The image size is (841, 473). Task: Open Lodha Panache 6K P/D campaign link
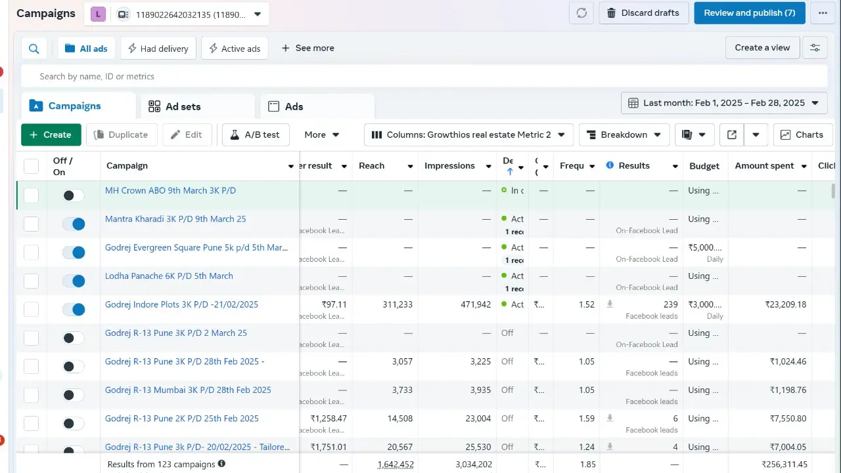[169, 276]
